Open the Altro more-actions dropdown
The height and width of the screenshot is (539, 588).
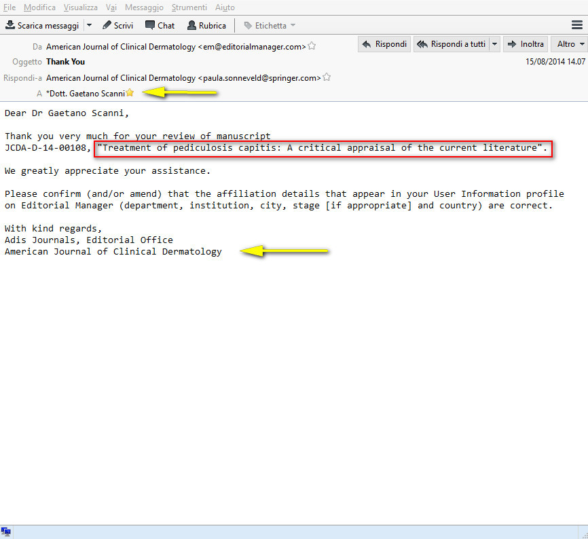coord(570,44)
